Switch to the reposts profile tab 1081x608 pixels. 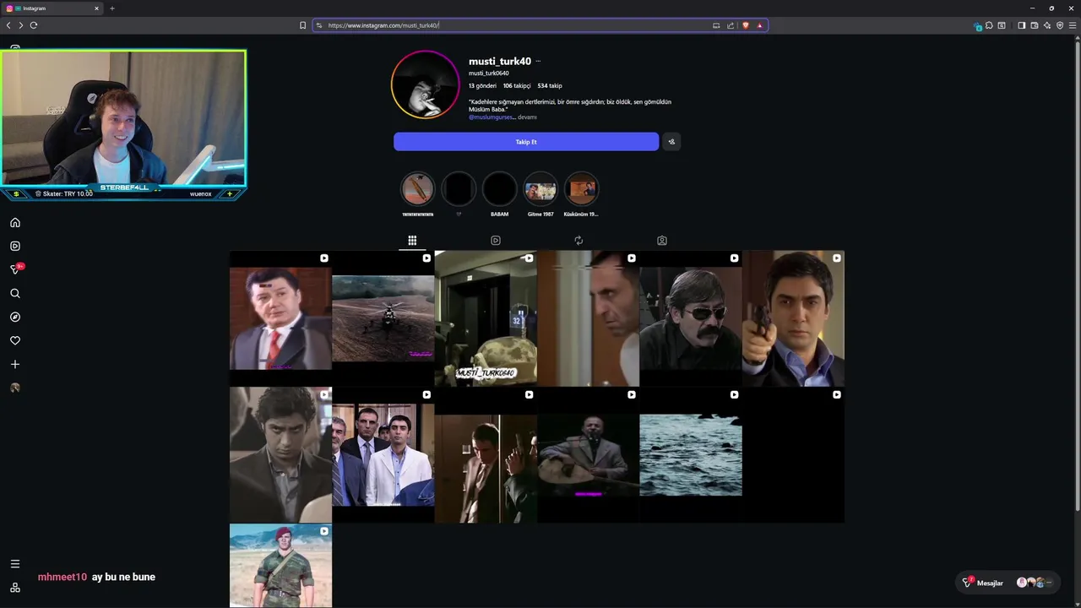click(x=579, y=241)
